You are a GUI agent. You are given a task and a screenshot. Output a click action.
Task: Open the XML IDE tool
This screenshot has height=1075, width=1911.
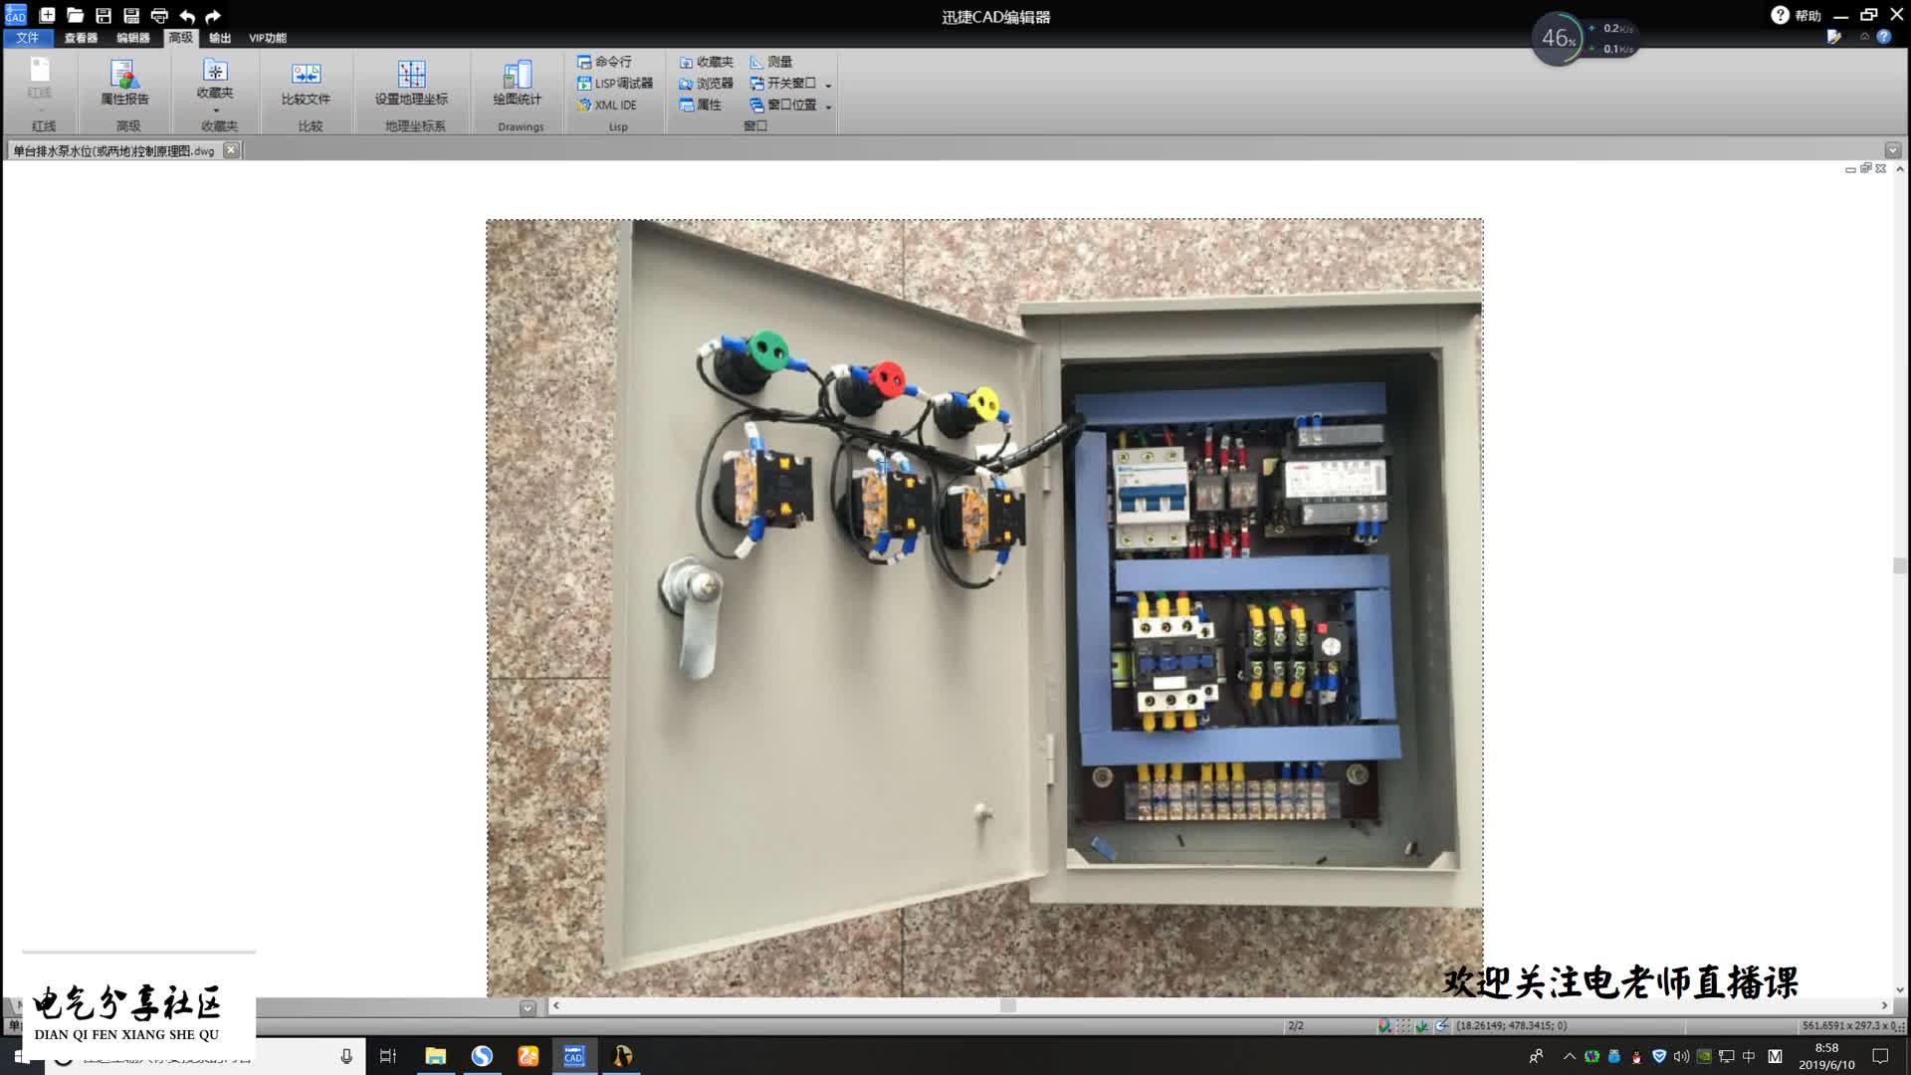pos(607,105)
